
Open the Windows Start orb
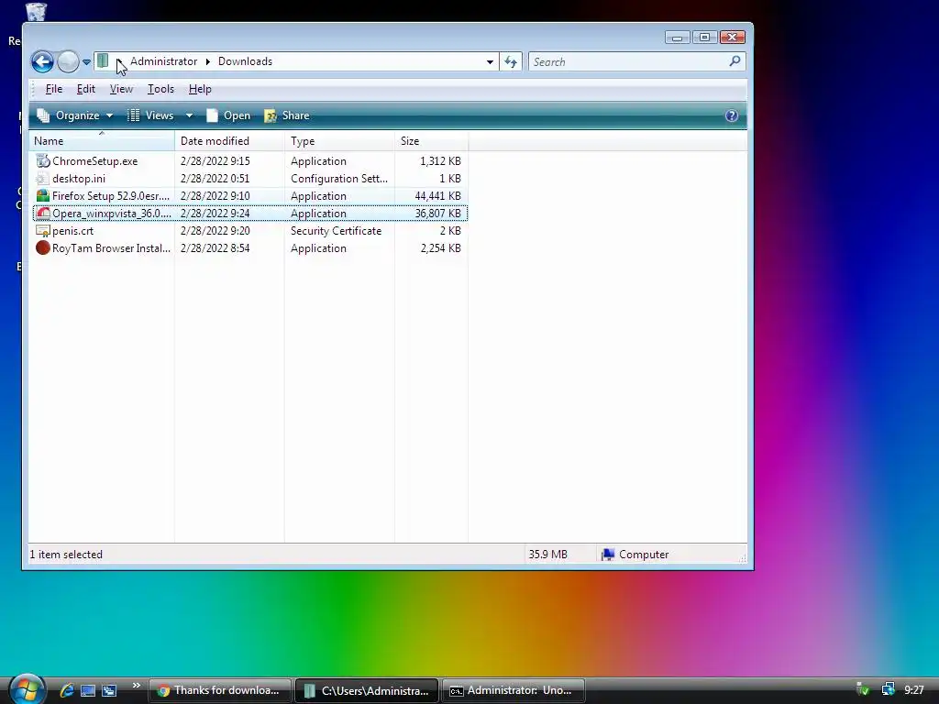(x=27, y=689)
